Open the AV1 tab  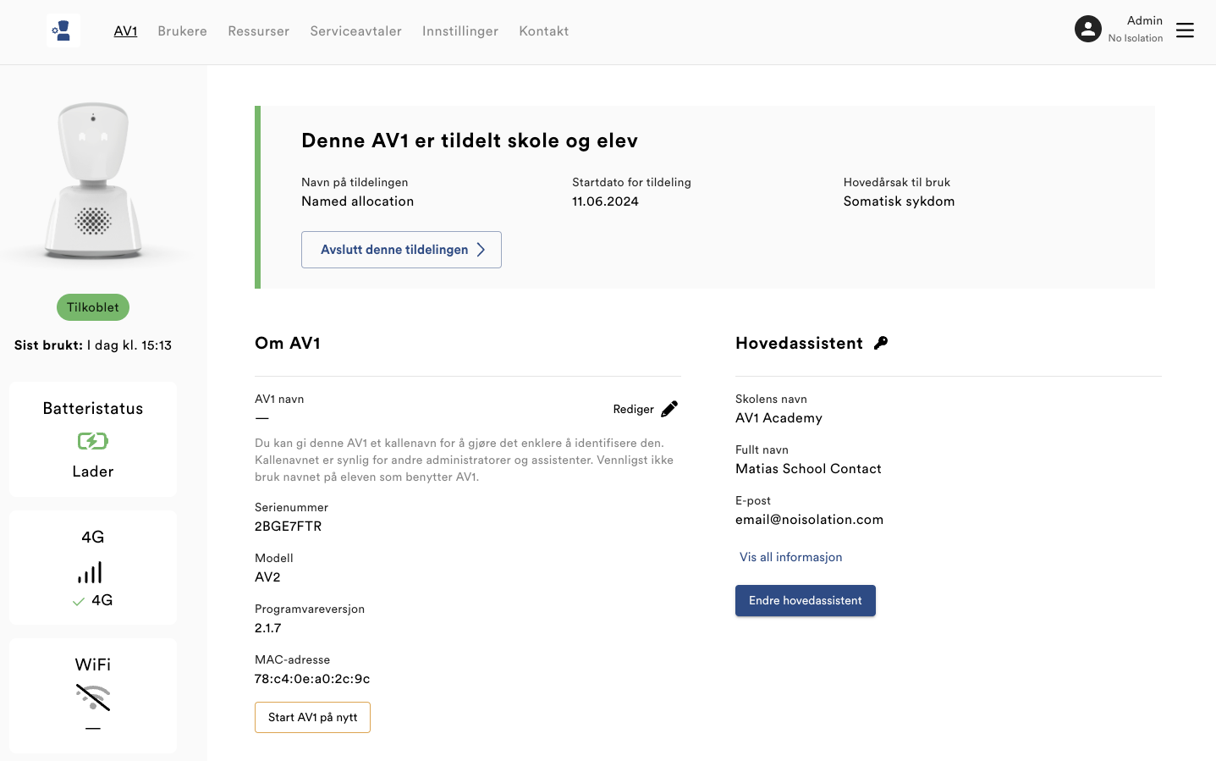coord(125,30)
